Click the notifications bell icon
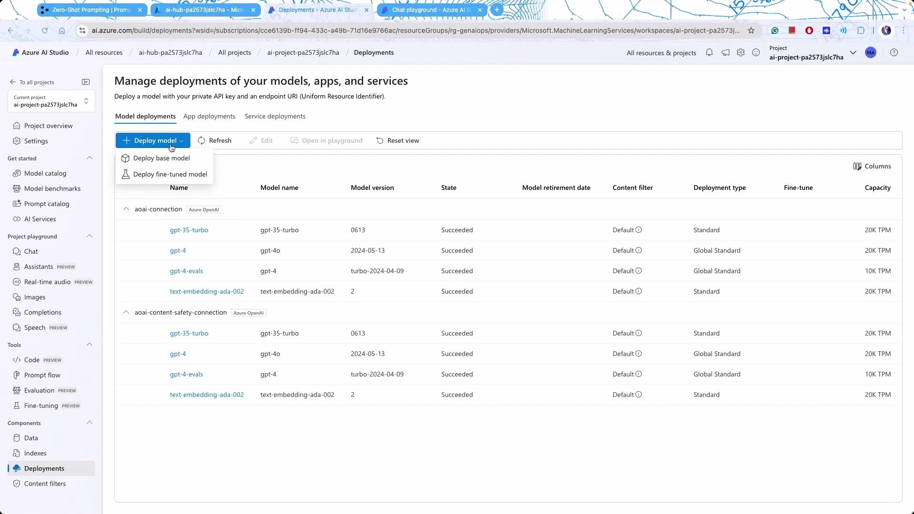914x514 pixels. click(709, 53)
